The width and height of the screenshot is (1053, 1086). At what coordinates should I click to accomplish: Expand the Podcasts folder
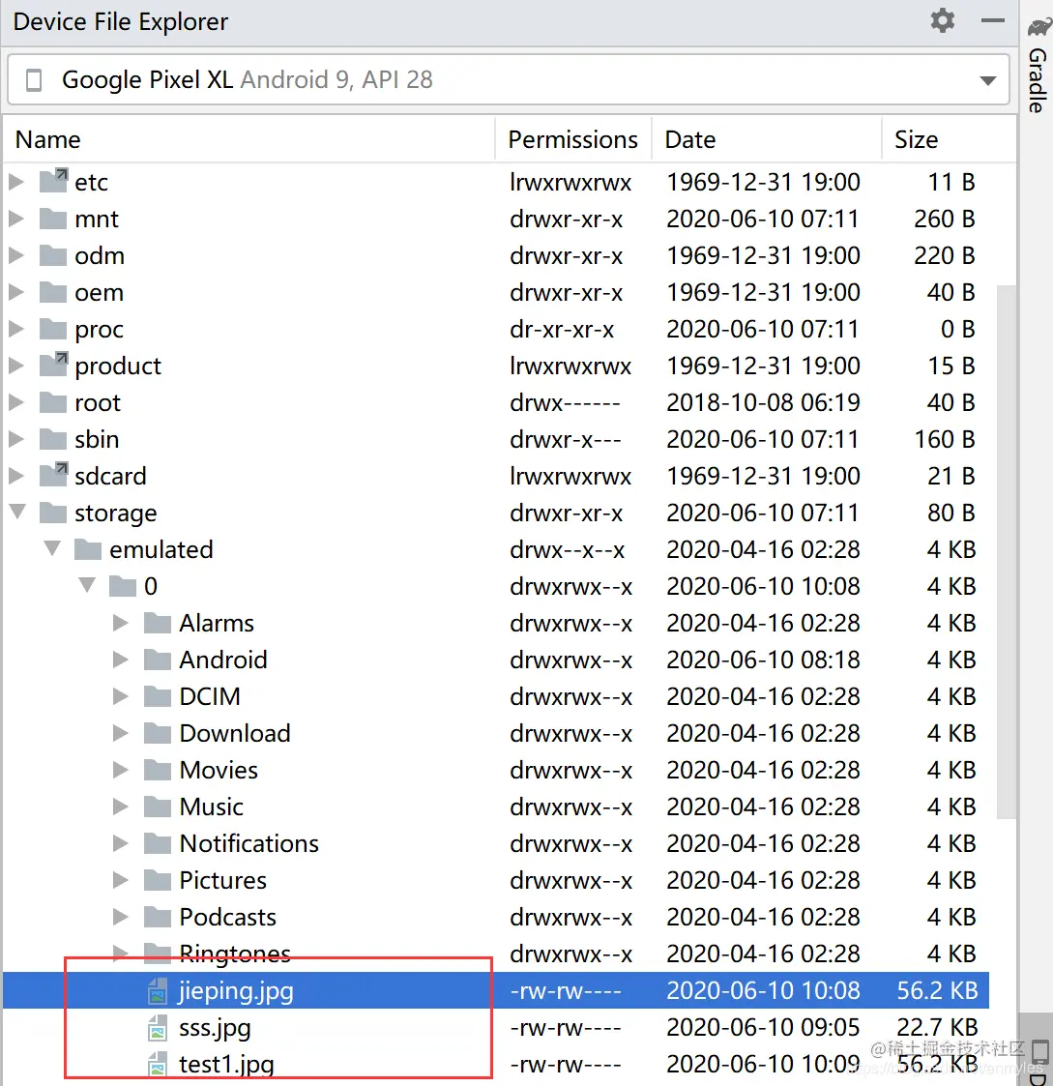click(x=121, y=917)
